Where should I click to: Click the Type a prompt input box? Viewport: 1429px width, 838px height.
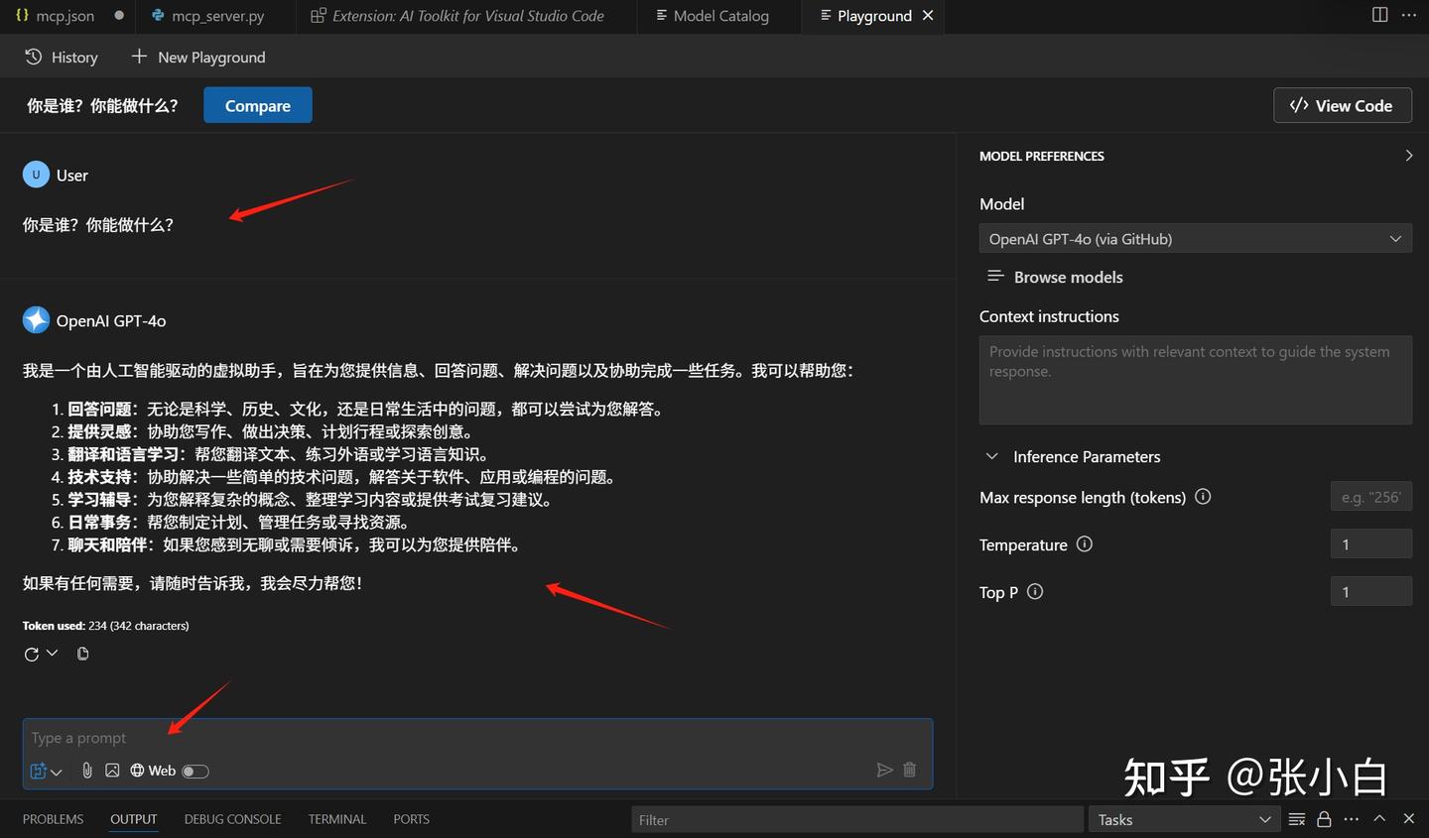[477, 738]
